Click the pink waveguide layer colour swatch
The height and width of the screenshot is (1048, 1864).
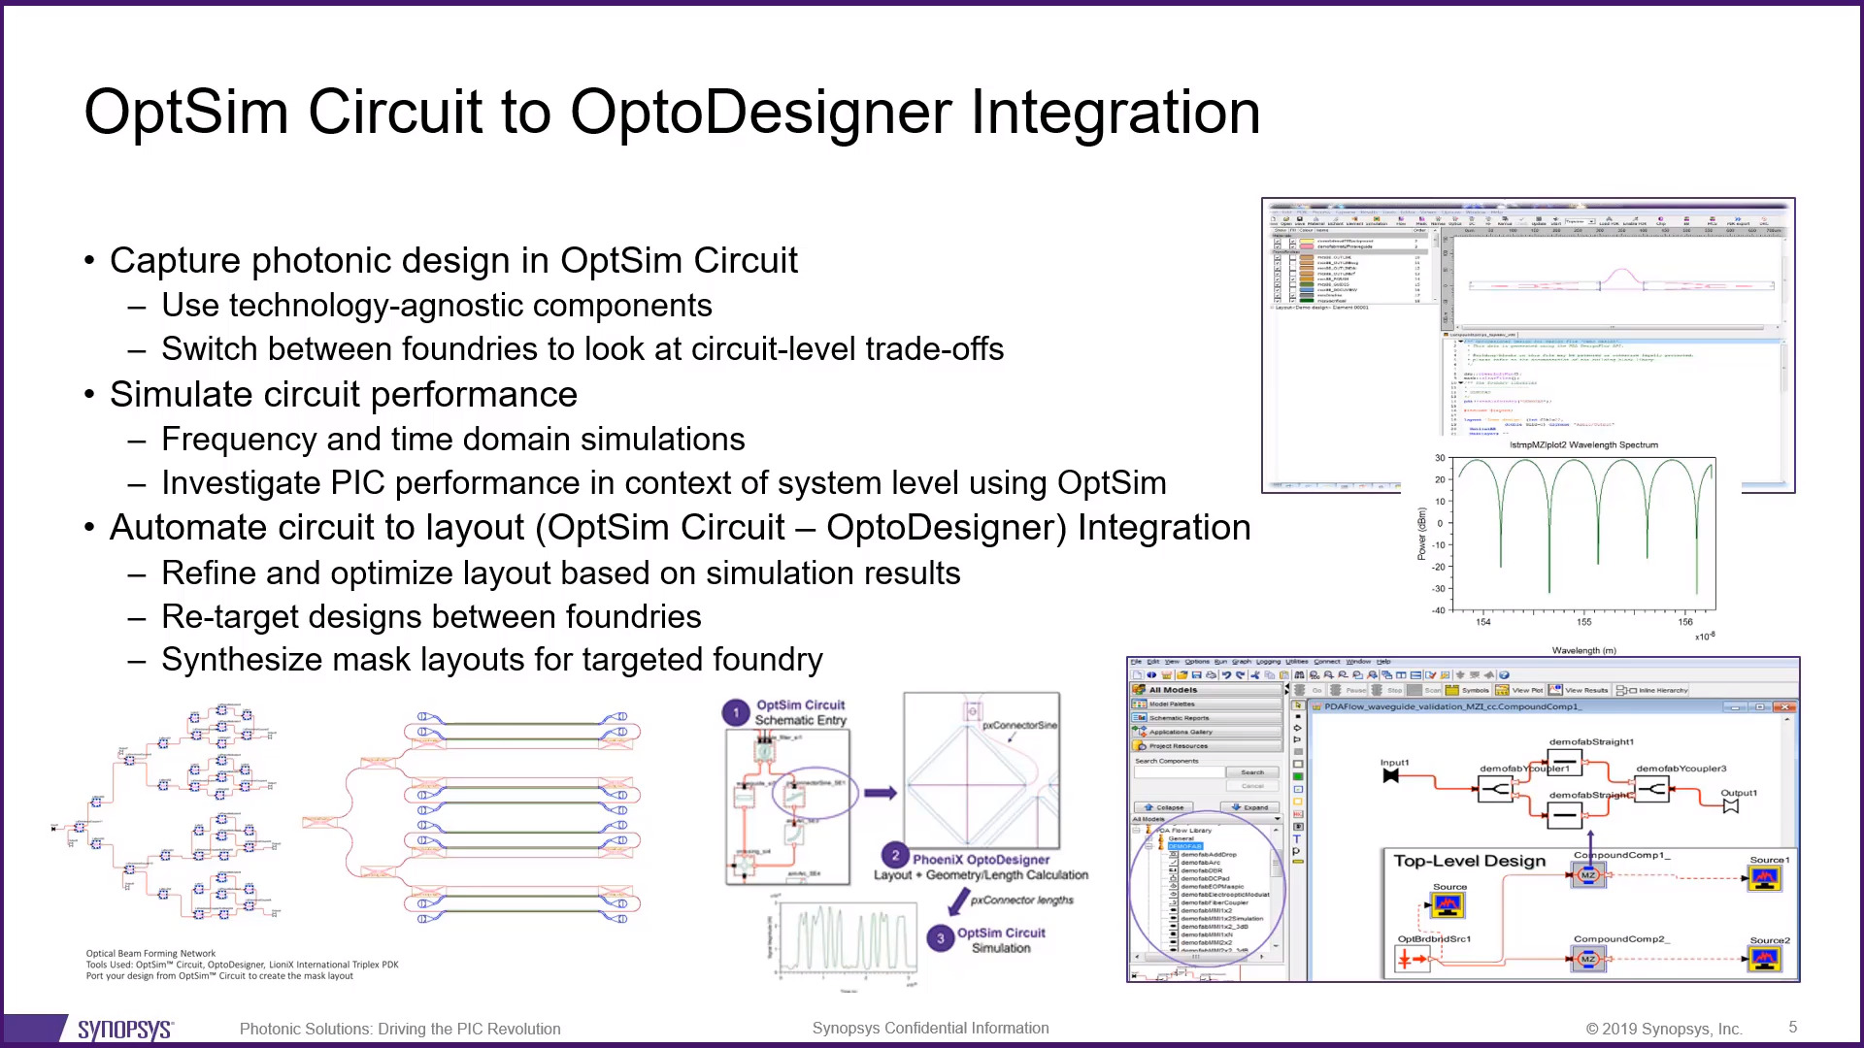tap(1307, 246)
